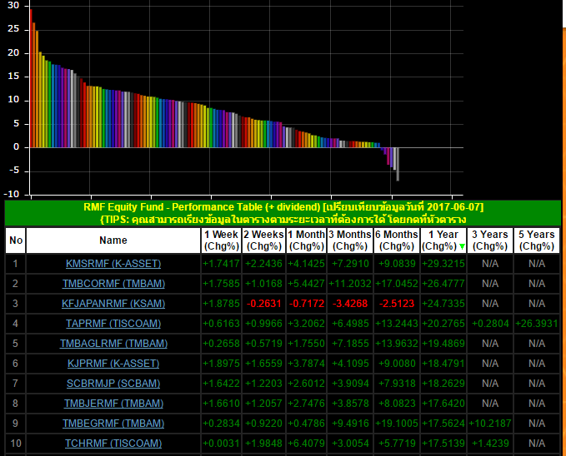Select the 1 Week value +0.0031
The width and height of the screenshot is (566, 456).
pos(221,443)
